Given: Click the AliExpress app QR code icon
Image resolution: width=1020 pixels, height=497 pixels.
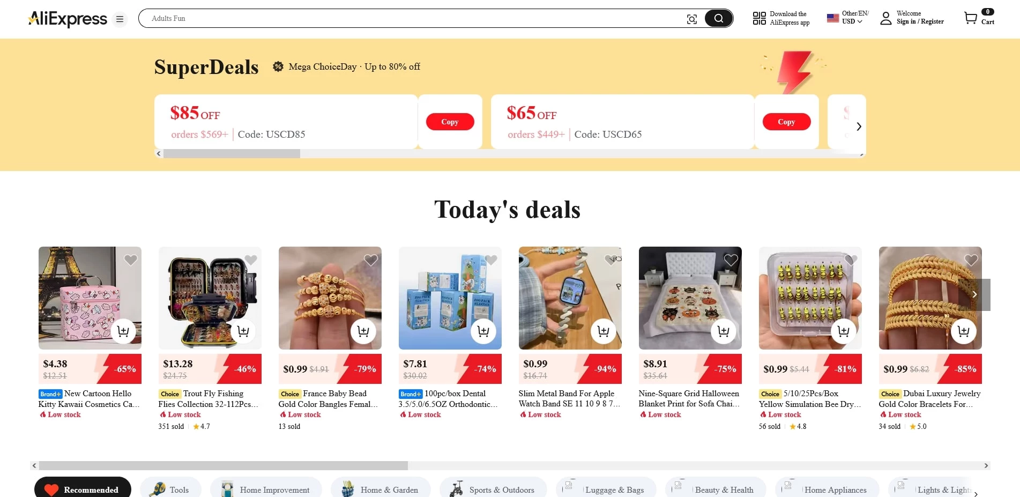Looking at the screenshot, I should (759, 19).
